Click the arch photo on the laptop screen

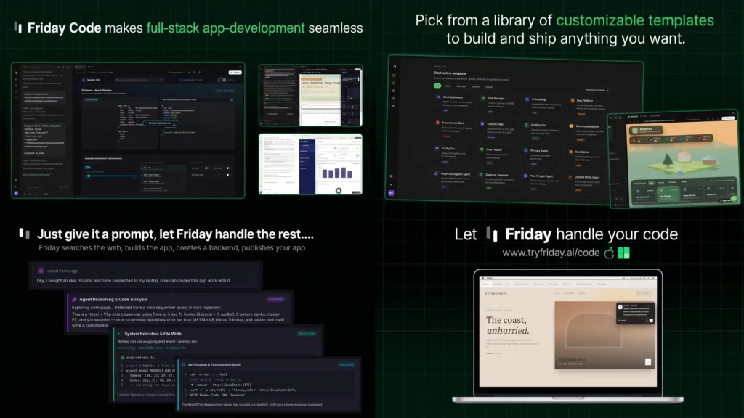(604, 335)
